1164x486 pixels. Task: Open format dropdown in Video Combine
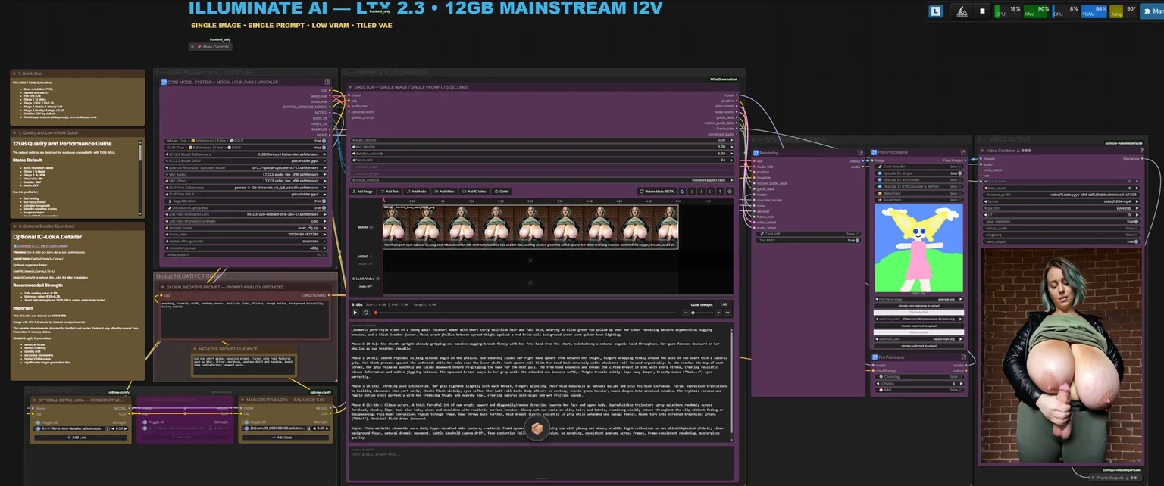click(x=1061, y=201)
